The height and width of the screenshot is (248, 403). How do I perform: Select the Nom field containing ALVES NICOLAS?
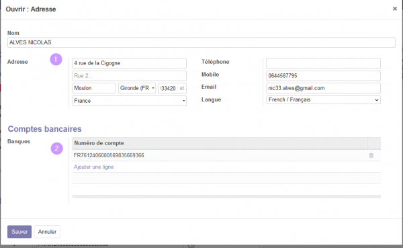[x=201, y=42]
